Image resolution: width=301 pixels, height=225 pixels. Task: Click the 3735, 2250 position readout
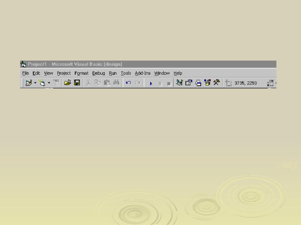tap(246, 83)
